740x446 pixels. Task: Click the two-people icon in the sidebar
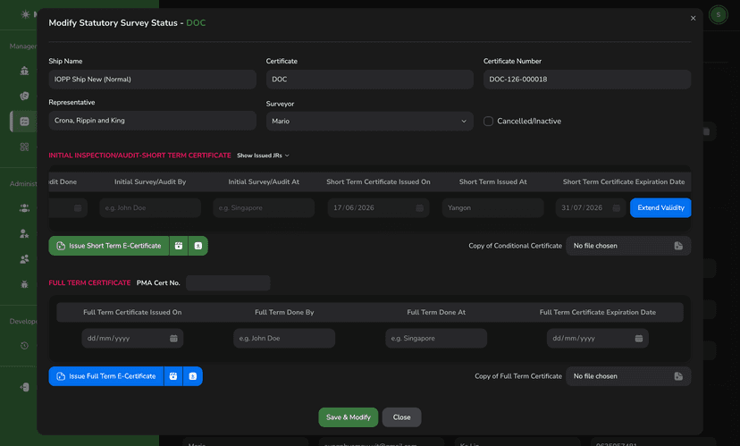coord(24,259)
